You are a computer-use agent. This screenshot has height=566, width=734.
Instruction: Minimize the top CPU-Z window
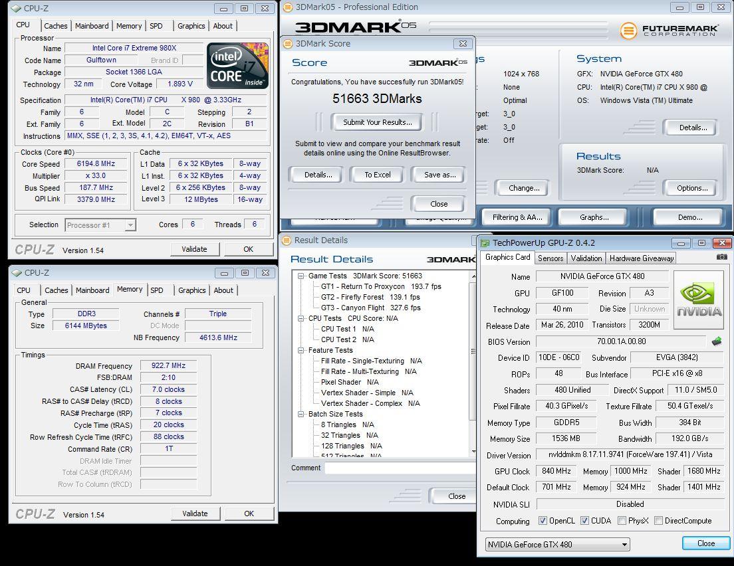(x=223, y=9)
